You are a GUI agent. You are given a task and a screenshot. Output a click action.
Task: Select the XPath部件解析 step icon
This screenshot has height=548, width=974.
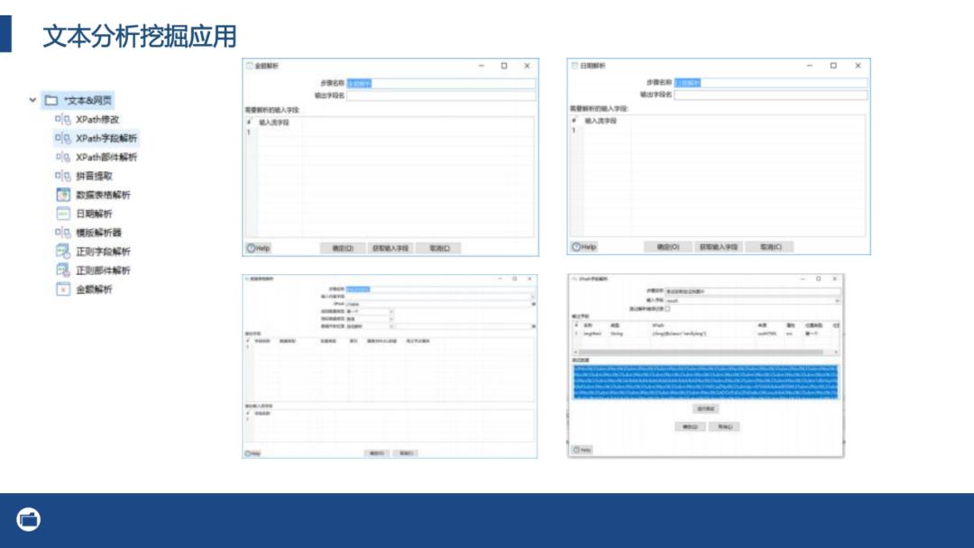(x=63, y=157)
